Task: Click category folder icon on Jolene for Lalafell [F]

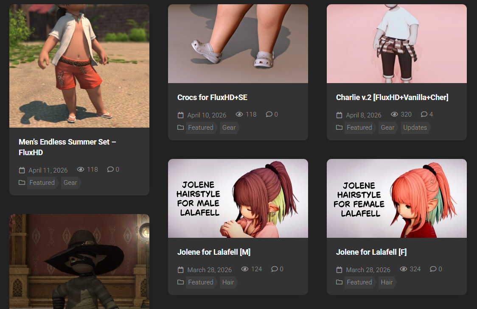Action: (x=339, y=282)
